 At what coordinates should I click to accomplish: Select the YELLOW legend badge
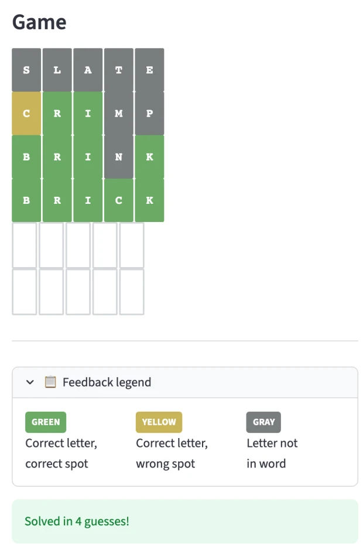tap(159, 422)
